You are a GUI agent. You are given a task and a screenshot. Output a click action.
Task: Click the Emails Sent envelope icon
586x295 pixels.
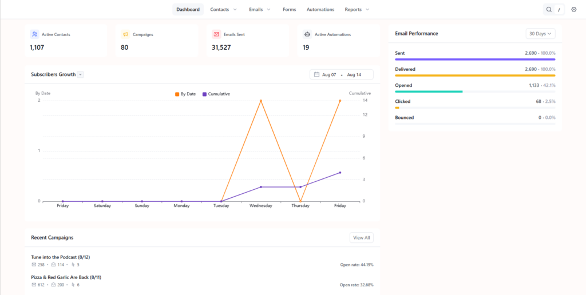(216, 34)
